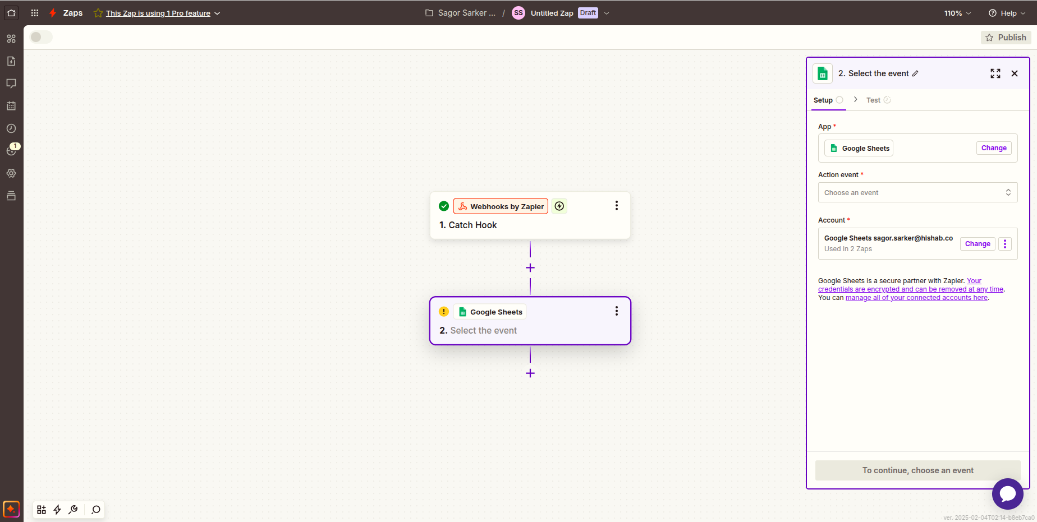This screenshot has height=522, width=1037.
Task: Open the Help menu
Action: [x=1007, y=13]
